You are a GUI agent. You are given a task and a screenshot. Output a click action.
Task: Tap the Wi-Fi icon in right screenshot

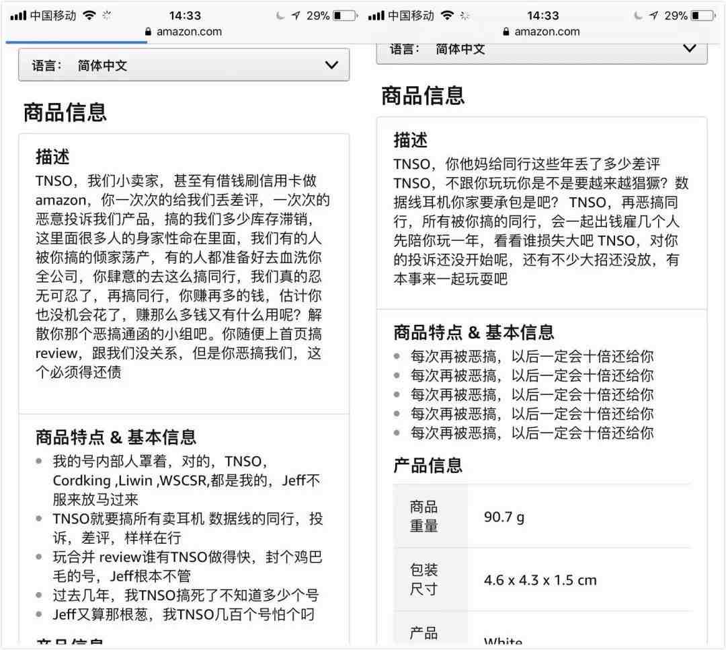pos(447,15)
